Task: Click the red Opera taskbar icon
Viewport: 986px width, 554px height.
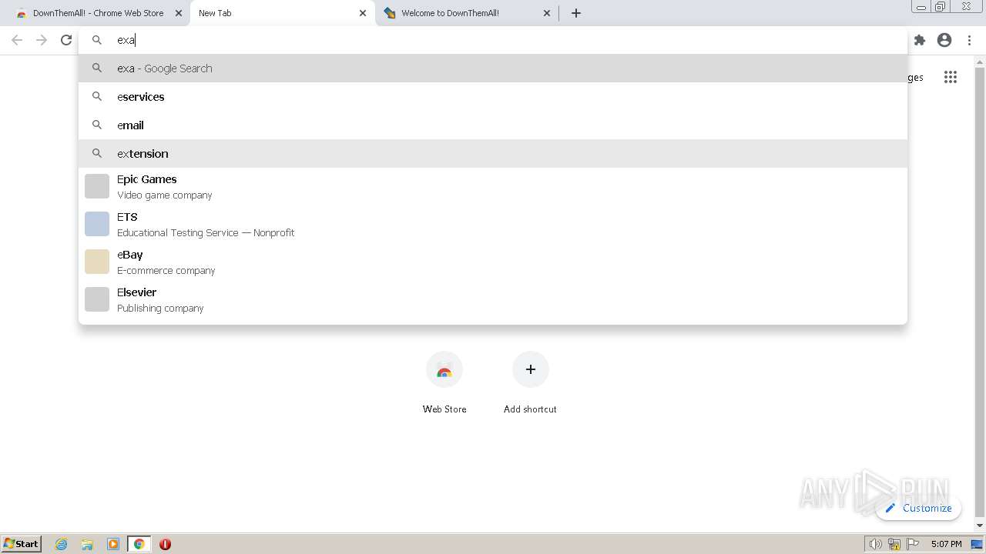Action: click(165, 544)
